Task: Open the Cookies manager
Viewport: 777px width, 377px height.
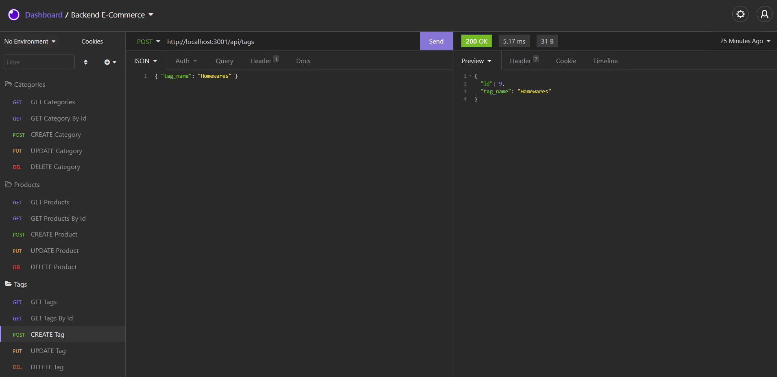Action: [x=92, y=41]
